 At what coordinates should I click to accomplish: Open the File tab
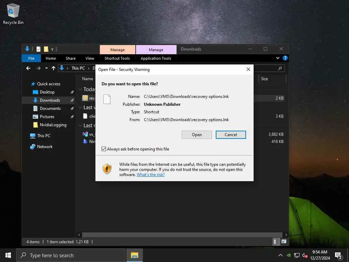pos(31,58)
